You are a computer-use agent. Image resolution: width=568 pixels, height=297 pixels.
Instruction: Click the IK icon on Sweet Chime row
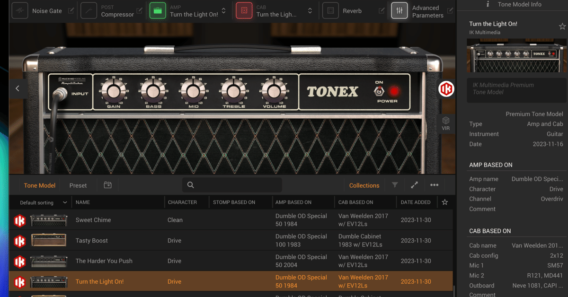coord(20,220)
